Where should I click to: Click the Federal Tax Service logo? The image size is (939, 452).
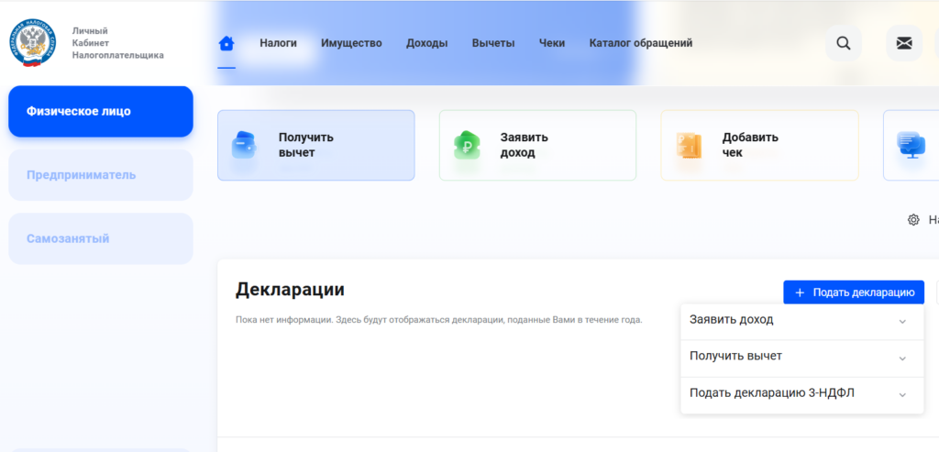point(33,43)
